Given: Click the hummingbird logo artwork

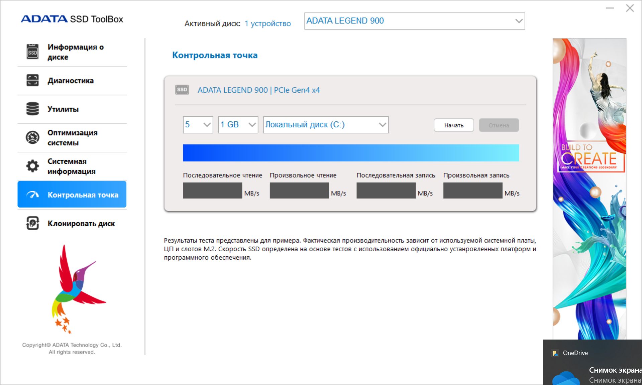Looking at the screenshot, I should tap(78, 289).
